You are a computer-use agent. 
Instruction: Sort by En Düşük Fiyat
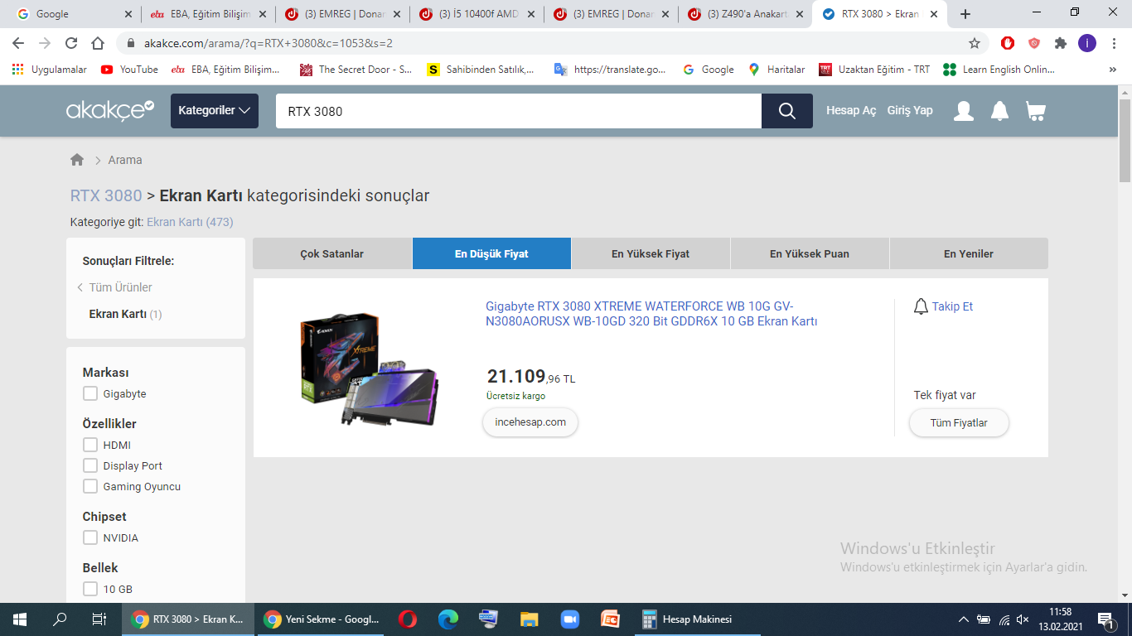coord(491,253)
